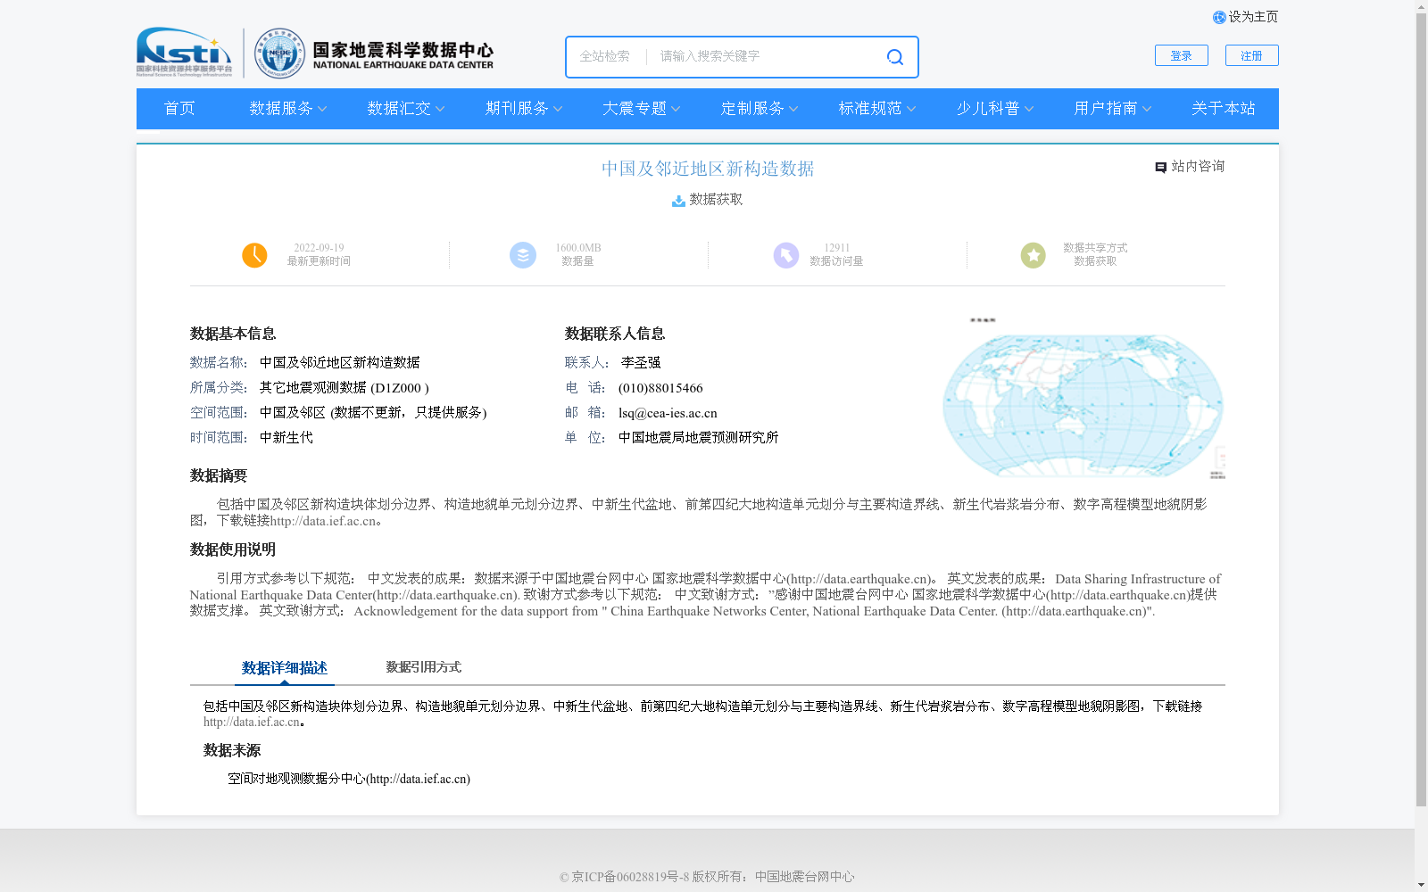Open the 大震专题 navigation item
1428x892 pixels.
635,108
